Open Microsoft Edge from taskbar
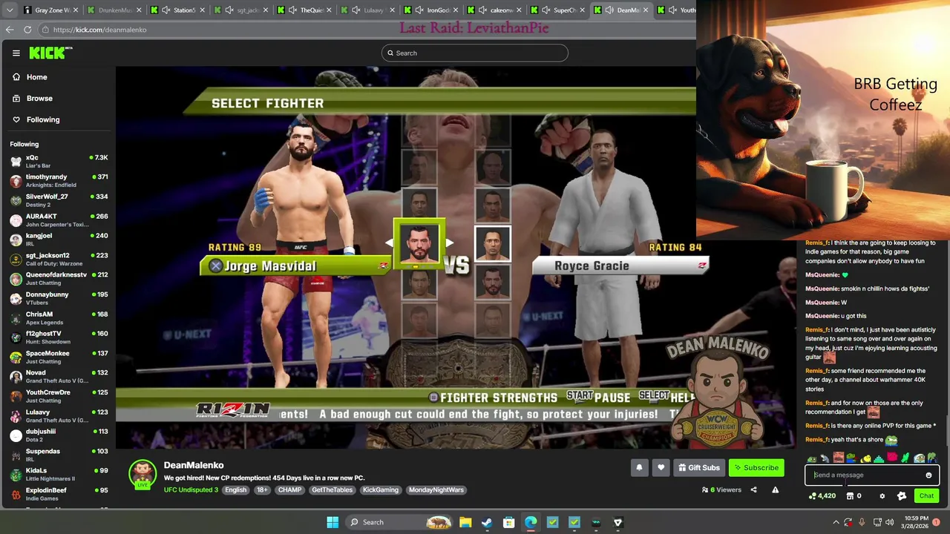Image resolution: width=950 pixels, height=534 pixels. [x=531, y=522]
